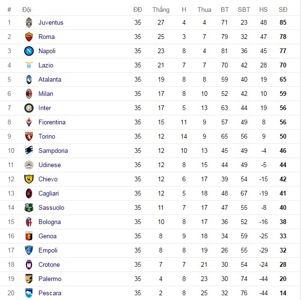Click the Pescara club crest icon

(29, 293)
